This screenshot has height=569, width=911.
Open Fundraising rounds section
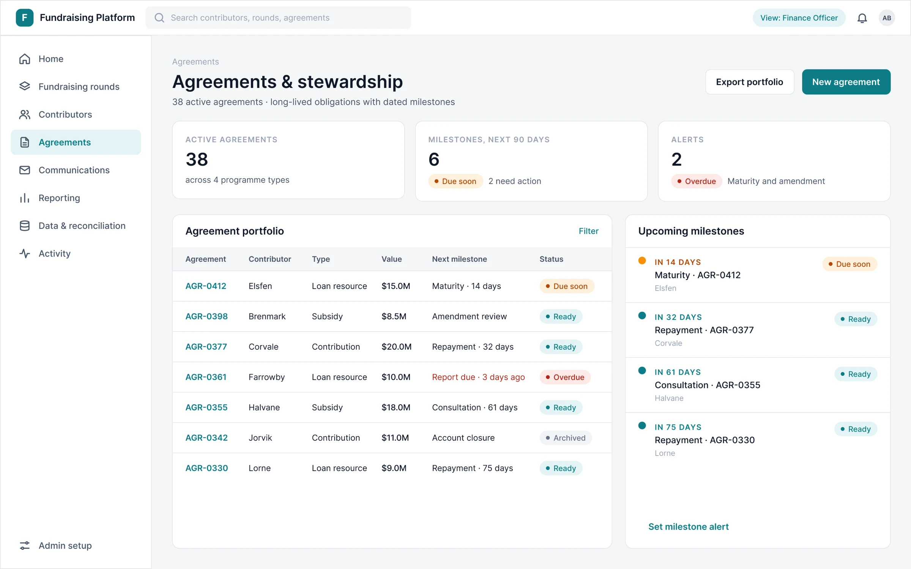click(76, 86)
